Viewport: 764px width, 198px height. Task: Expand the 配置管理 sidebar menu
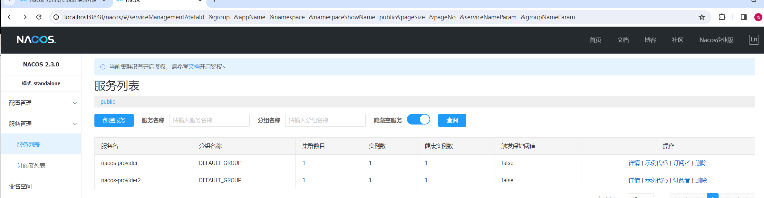[41, 103]
